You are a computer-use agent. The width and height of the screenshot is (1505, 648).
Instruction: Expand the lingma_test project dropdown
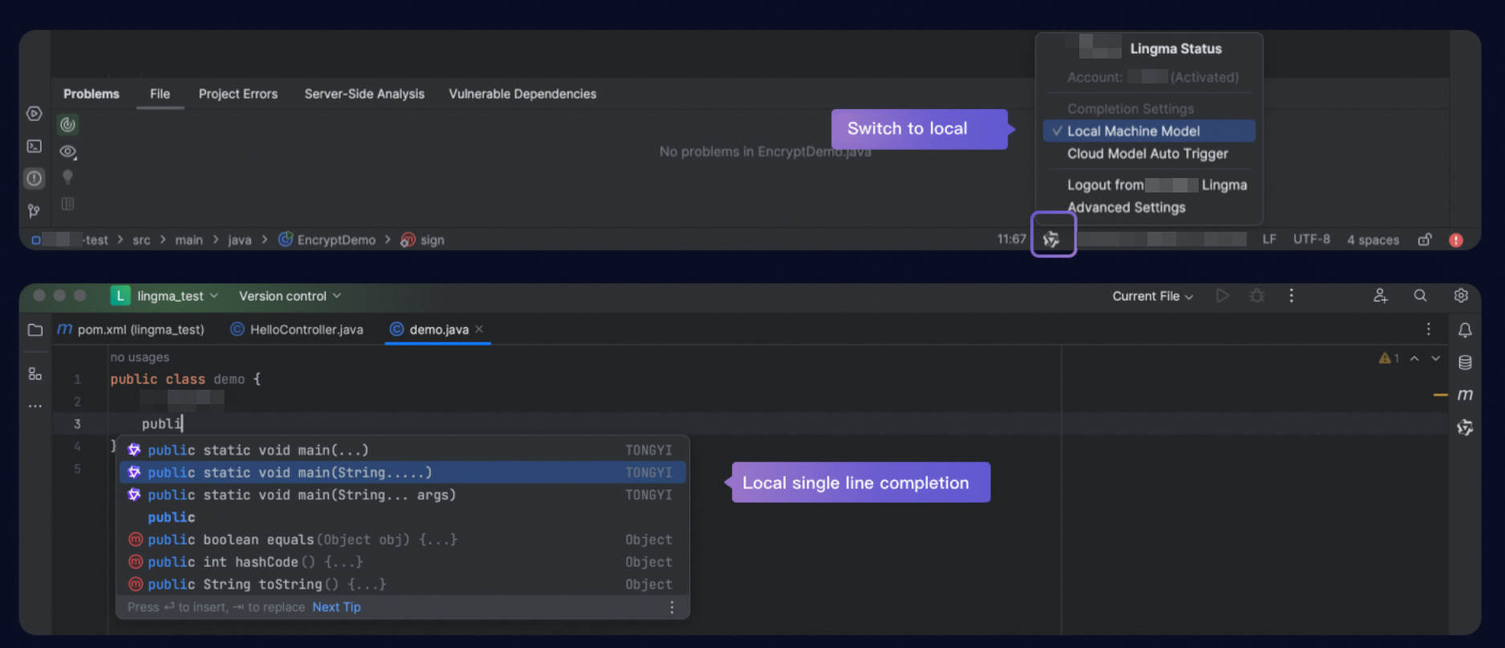[x=164, y=296]
